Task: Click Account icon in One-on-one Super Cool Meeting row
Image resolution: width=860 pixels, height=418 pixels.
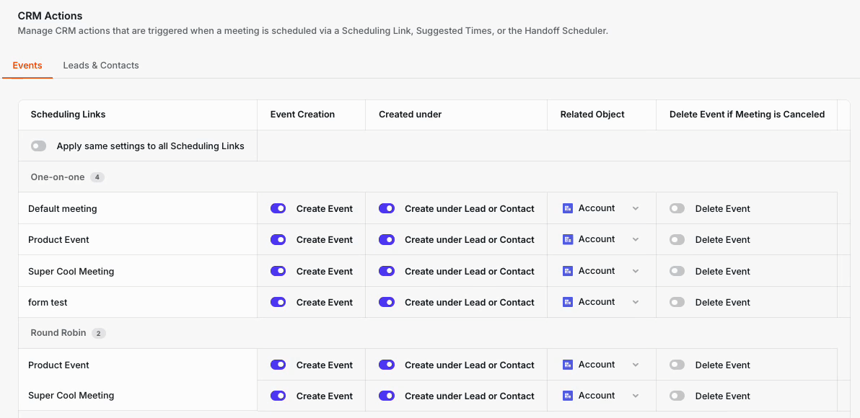Action: click(568, 271)
